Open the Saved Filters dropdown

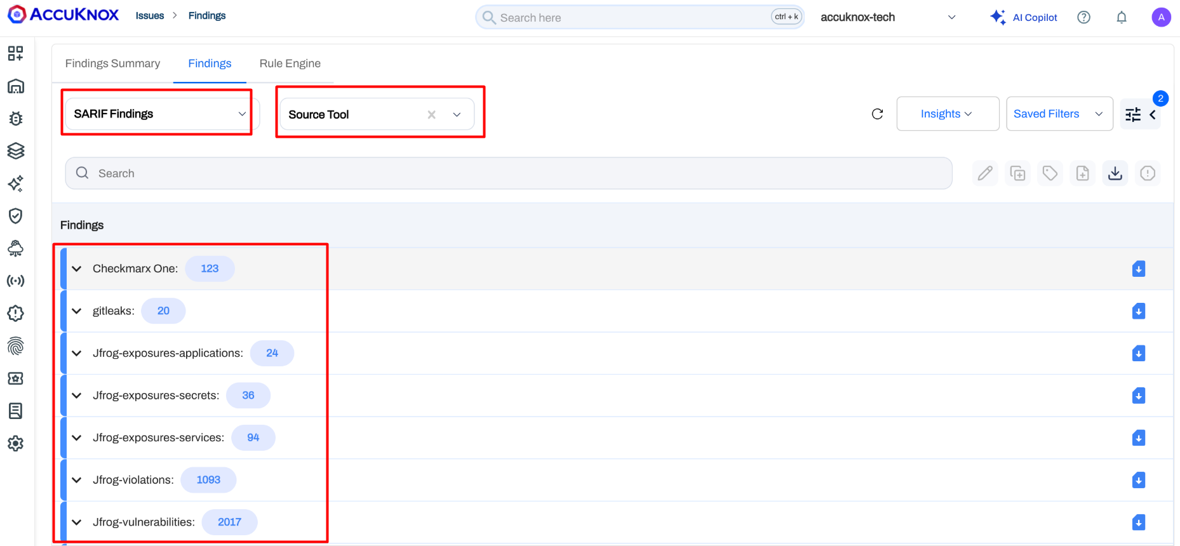1059,114
